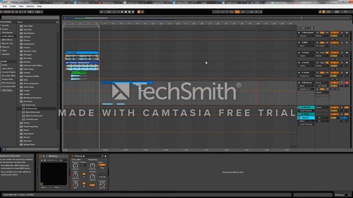353x198 pixels.
Task: Click the 2 MIDI track title
Action: (x=304, y=42)
